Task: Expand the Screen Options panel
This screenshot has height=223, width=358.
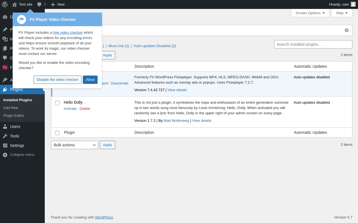Action: pos(310,13)
